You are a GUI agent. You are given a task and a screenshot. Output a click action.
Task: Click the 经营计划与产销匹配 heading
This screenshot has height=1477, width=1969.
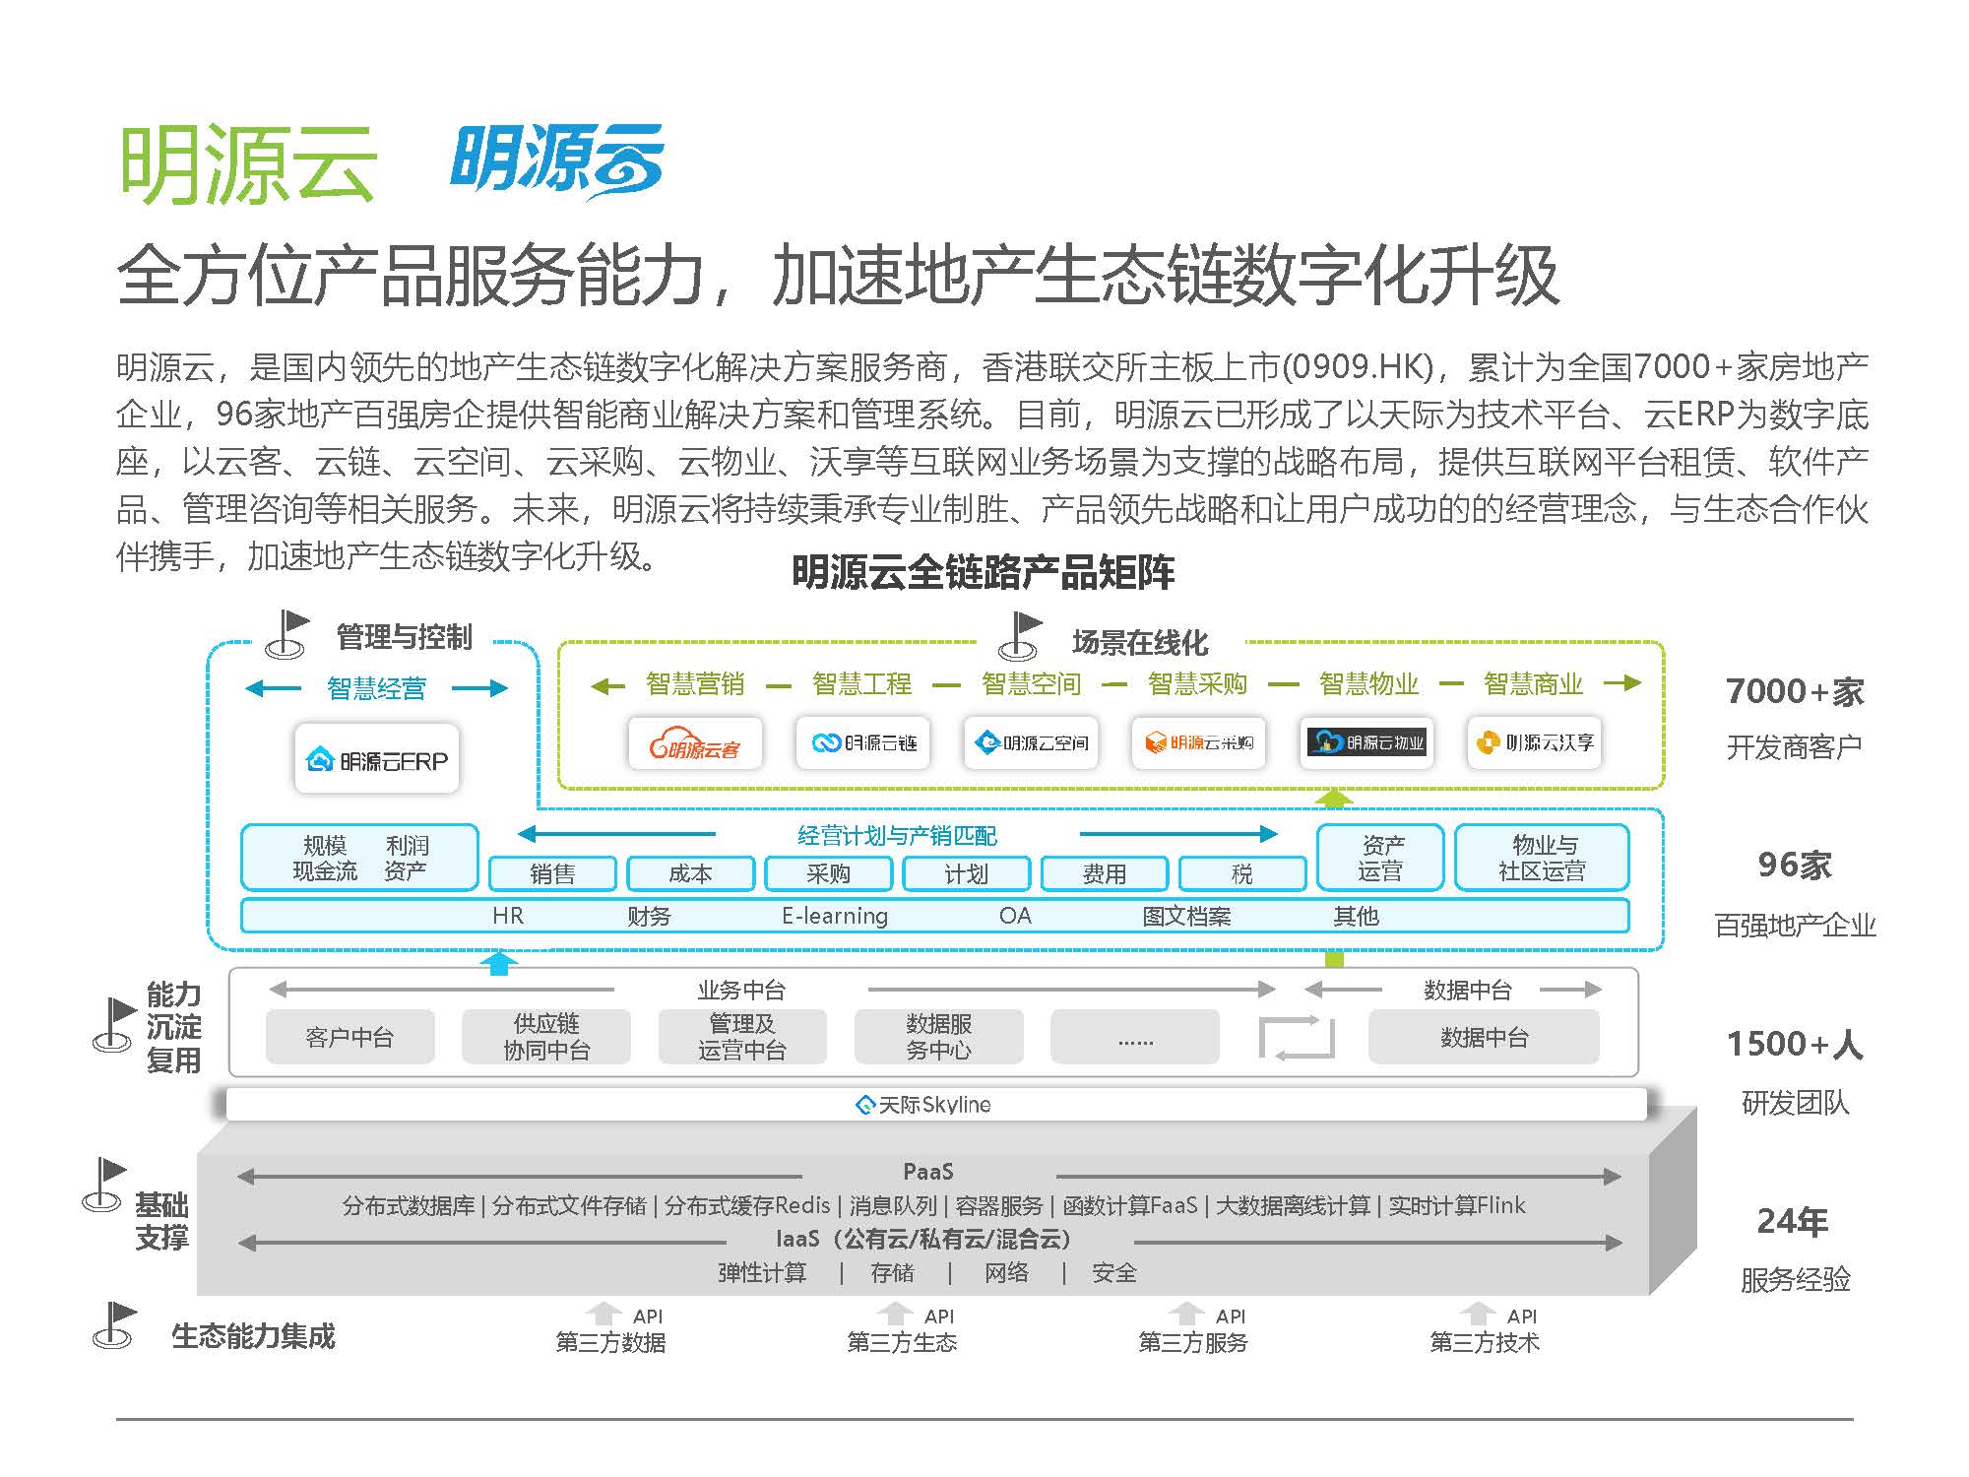(897, 836)
